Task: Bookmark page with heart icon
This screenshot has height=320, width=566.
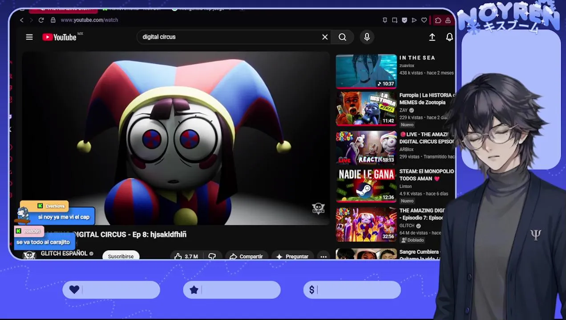Action: (424, 20)
